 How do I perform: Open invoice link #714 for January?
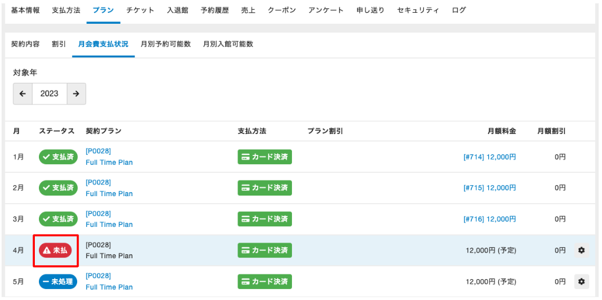pos(489,157)
